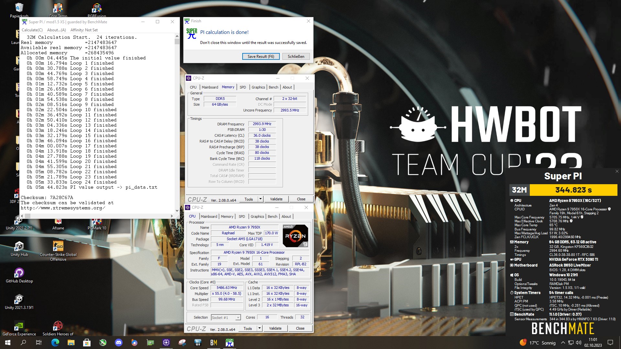Viewport: 621px width, 349px height.
Task: Click Tools button in upper CPU-Z window
Action: tap(249, 199)
